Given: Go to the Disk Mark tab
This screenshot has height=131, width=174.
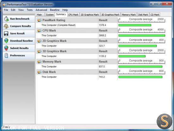Looking at the screenshot, I should tap(143, 15).
